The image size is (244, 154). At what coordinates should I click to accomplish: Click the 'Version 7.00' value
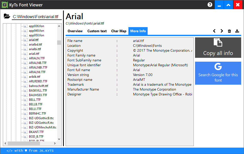pyautogui.click(x=143, y=75)
